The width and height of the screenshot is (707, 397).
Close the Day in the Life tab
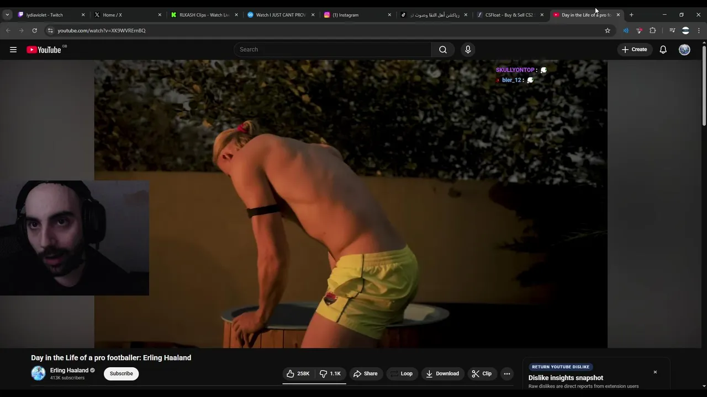618,15
